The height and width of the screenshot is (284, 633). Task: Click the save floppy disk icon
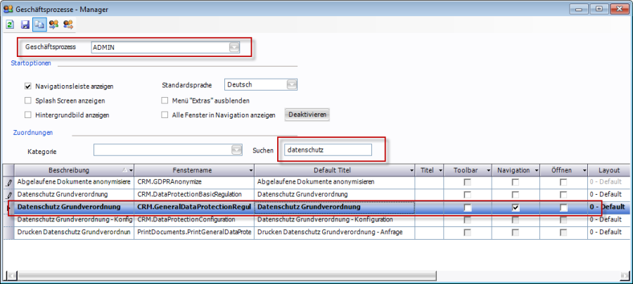coord(25,25)
